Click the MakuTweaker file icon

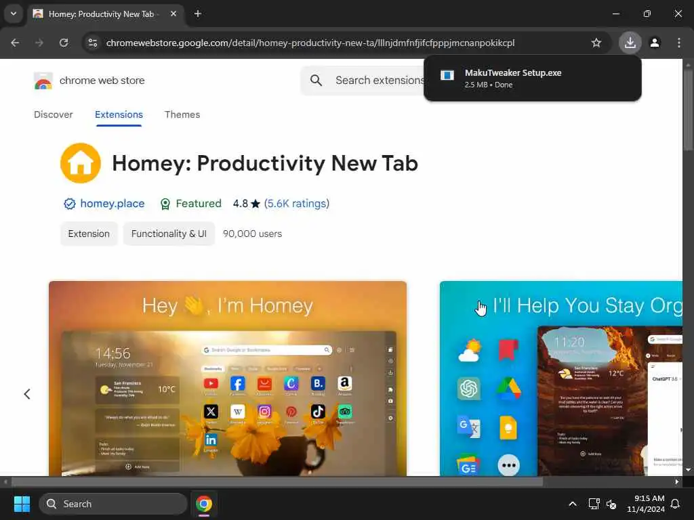tap(447, 75)
